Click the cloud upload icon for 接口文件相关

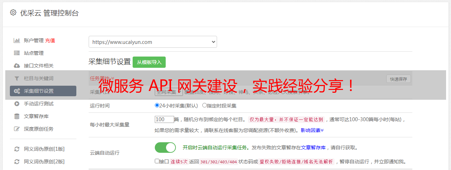click(x=17, y=66)
